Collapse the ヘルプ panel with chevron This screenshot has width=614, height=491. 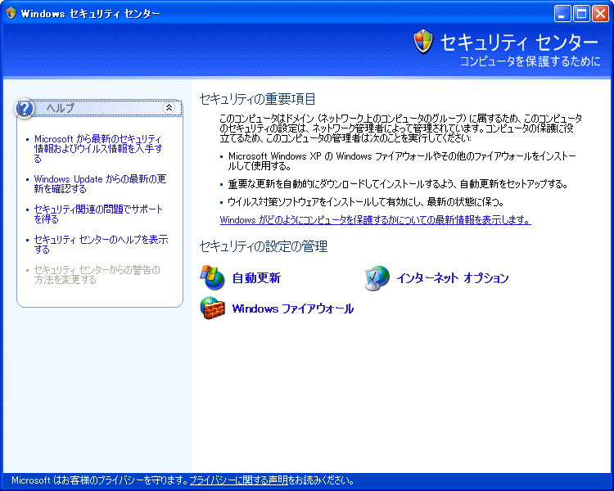point(169,108)
